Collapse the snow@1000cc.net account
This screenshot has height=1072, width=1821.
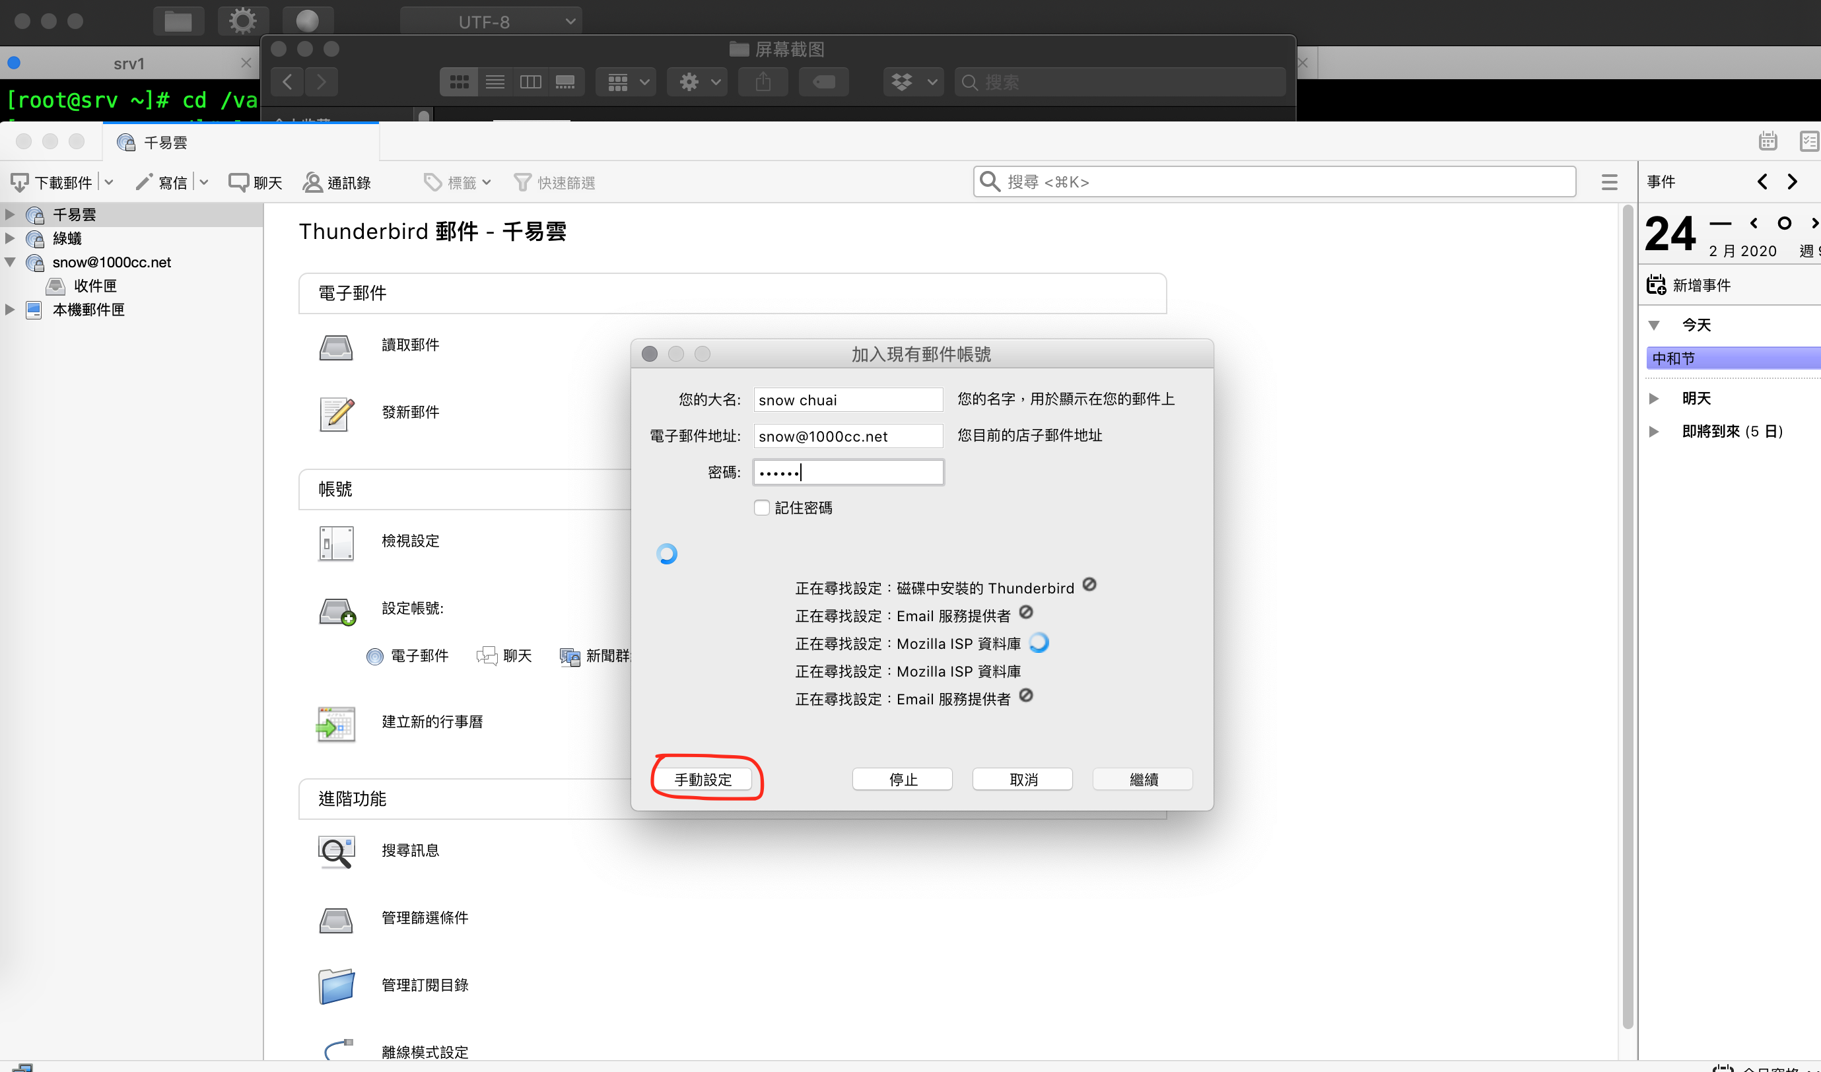pos(10,262)
